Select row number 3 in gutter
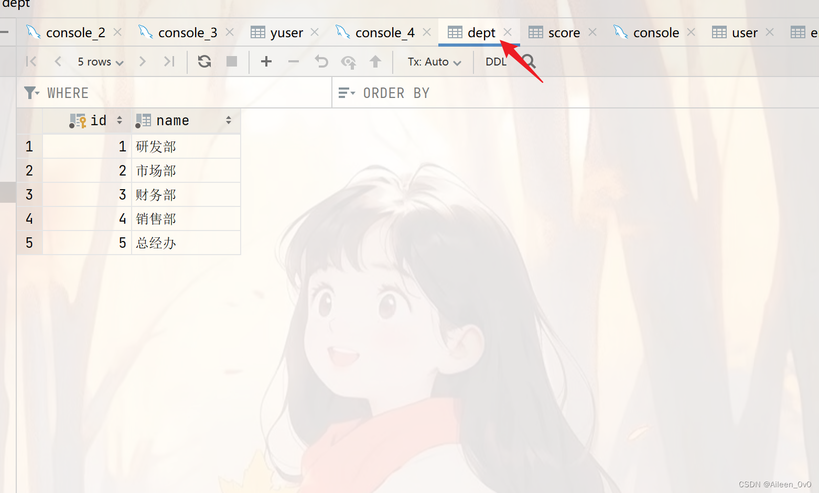The height and width of the screenshot is (493, 819). pos(29,195)
